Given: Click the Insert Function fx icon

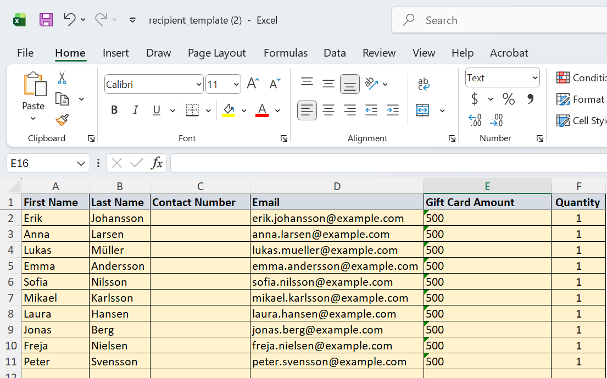Looking at the screenshot, I should point(157,163).
